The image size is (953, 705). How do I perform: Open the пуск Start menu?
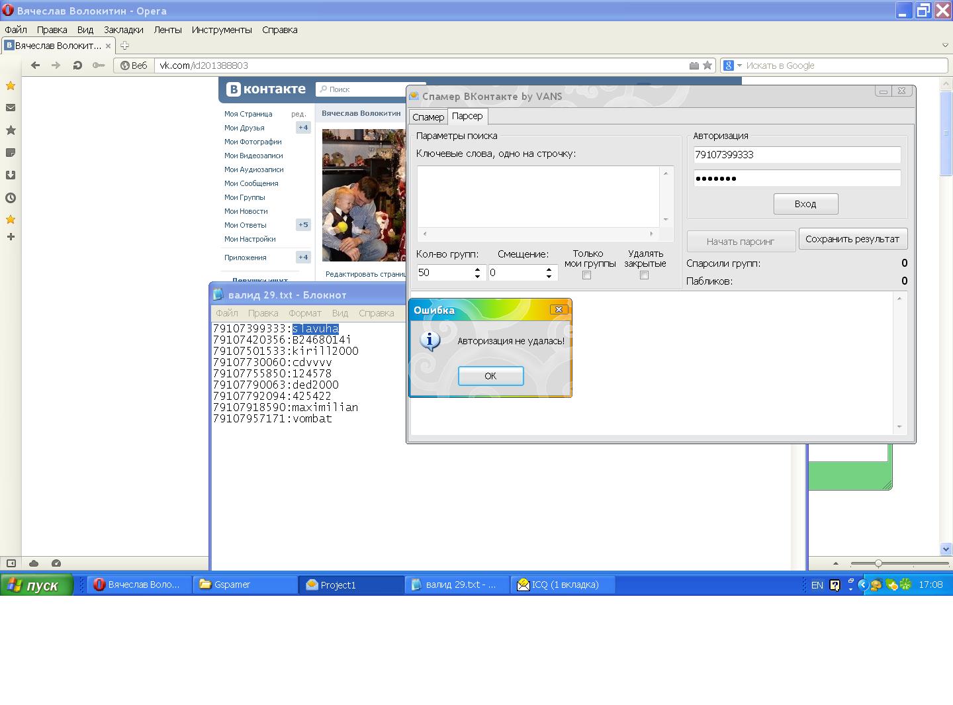pos(36,585)
